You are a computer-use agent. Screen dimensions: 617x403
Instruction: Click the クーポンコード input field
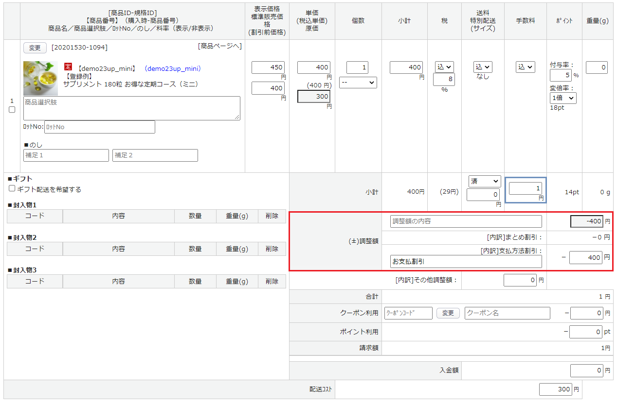408,313
